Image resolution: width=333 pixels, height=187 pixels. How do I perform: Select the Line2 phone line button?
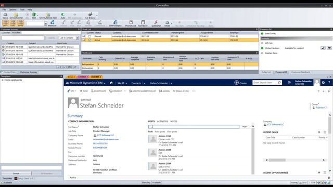[x=12, y=23]
